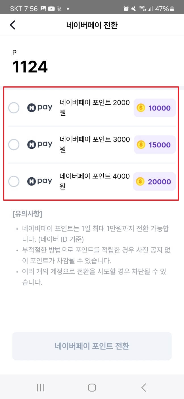Select the 네이버페이 포인트 3000원 radio button
The width and height of the screenshot is (184, 399).
14,144
